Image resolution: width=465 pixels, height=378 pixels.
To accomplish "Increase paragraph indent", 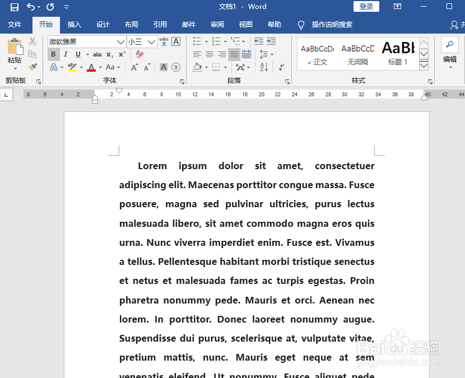I will click(x=271, y=41).
